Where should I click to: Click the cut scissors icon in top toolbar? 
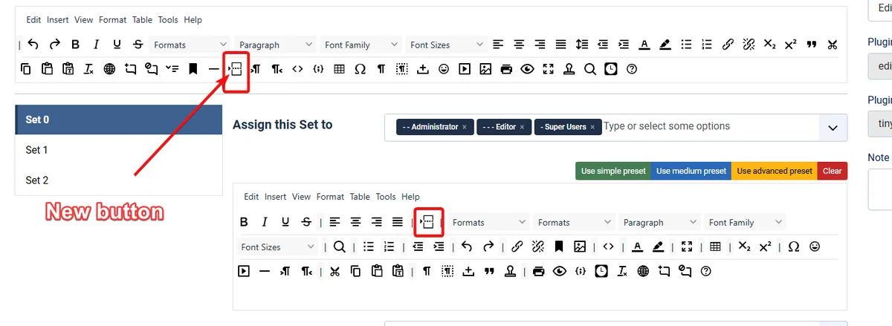tap(833, 45)
